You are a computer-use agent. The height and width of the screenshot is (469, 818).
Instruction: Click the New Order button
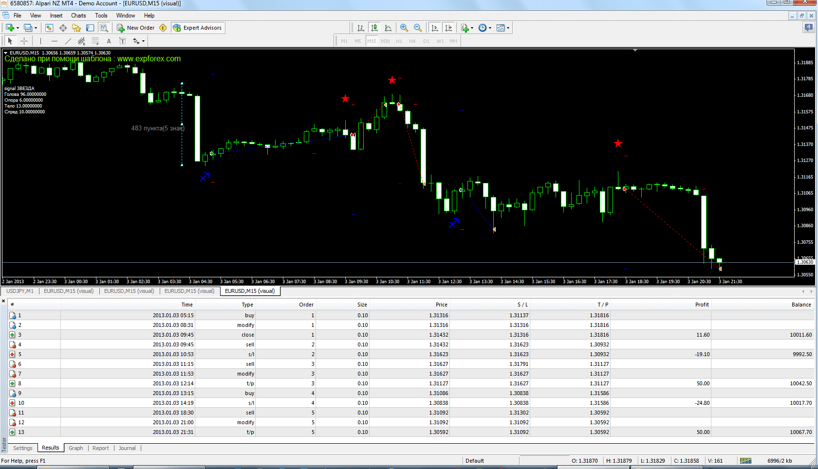click(x=136, y=28)
